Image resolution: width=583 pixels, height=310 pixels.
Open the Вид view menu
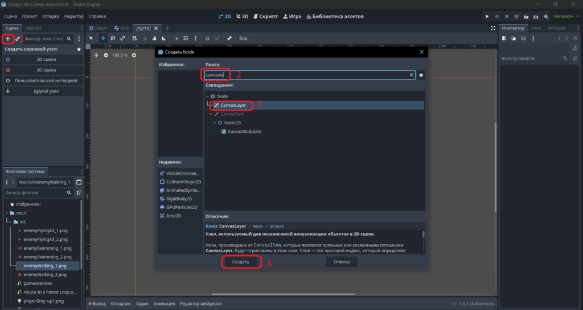pyautogui.click(x=243, y=38)
